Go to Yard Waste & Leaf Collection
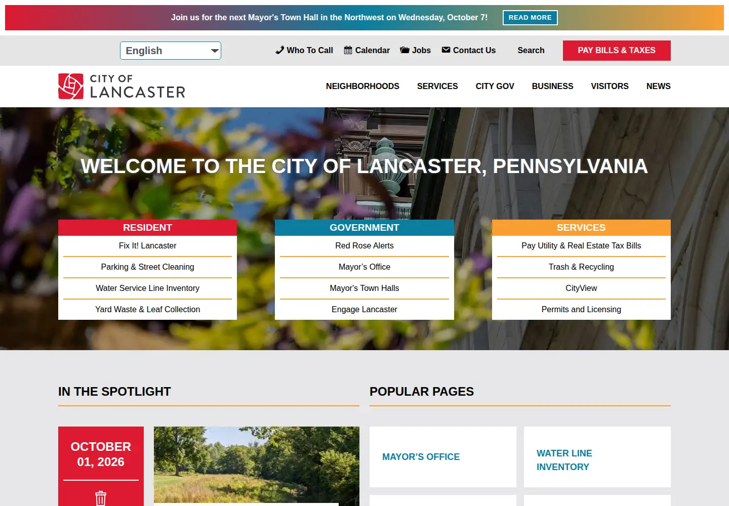This screenshot has height=506, width=729. coord(147,309)
